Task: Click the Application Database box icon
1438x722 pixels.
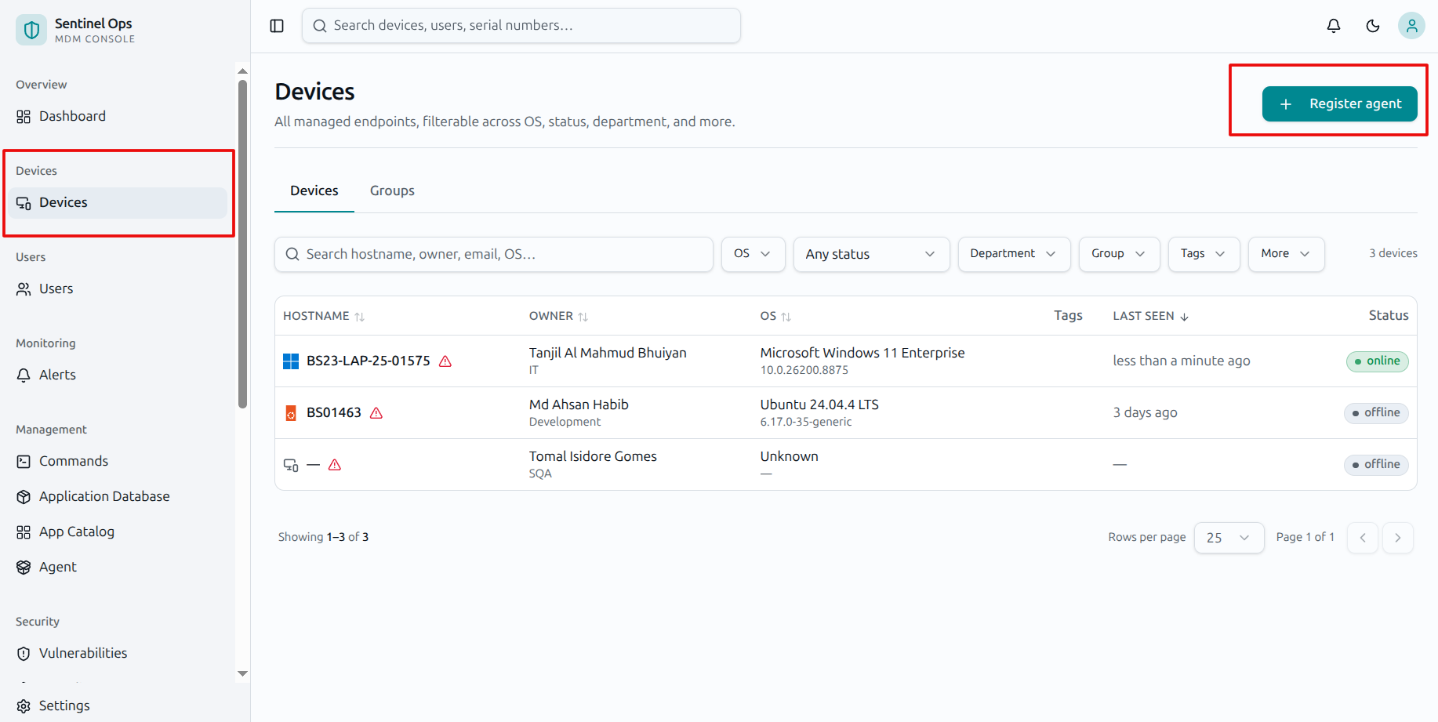Action: [24, 497]
